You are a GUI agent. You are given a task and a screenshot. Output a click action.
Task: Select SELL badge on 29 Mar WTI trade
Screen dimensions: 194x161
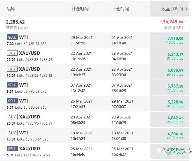coord(12,37)
